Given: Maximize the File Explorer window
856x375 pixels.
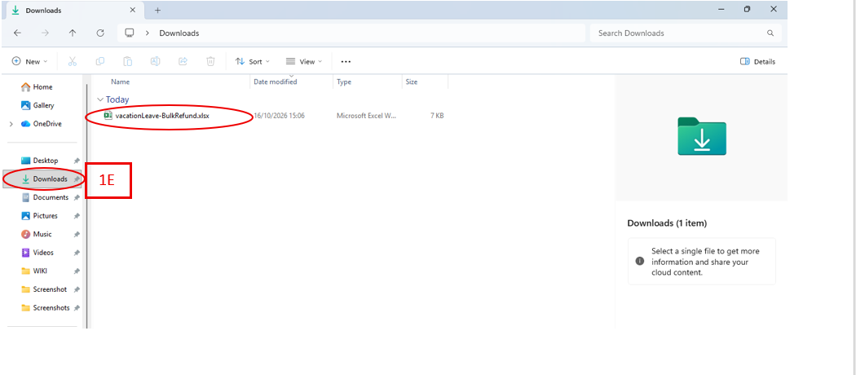Looking at the screenshot, I should 747,9.
